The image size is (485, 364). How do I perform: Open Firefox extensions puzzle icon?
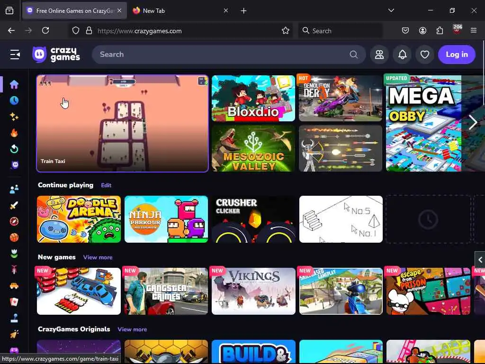pyautogui.click(x=440, y=31)
